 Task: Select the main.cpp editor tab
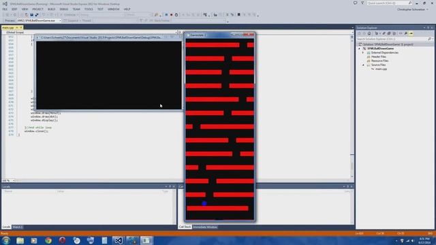click(8, 28)
